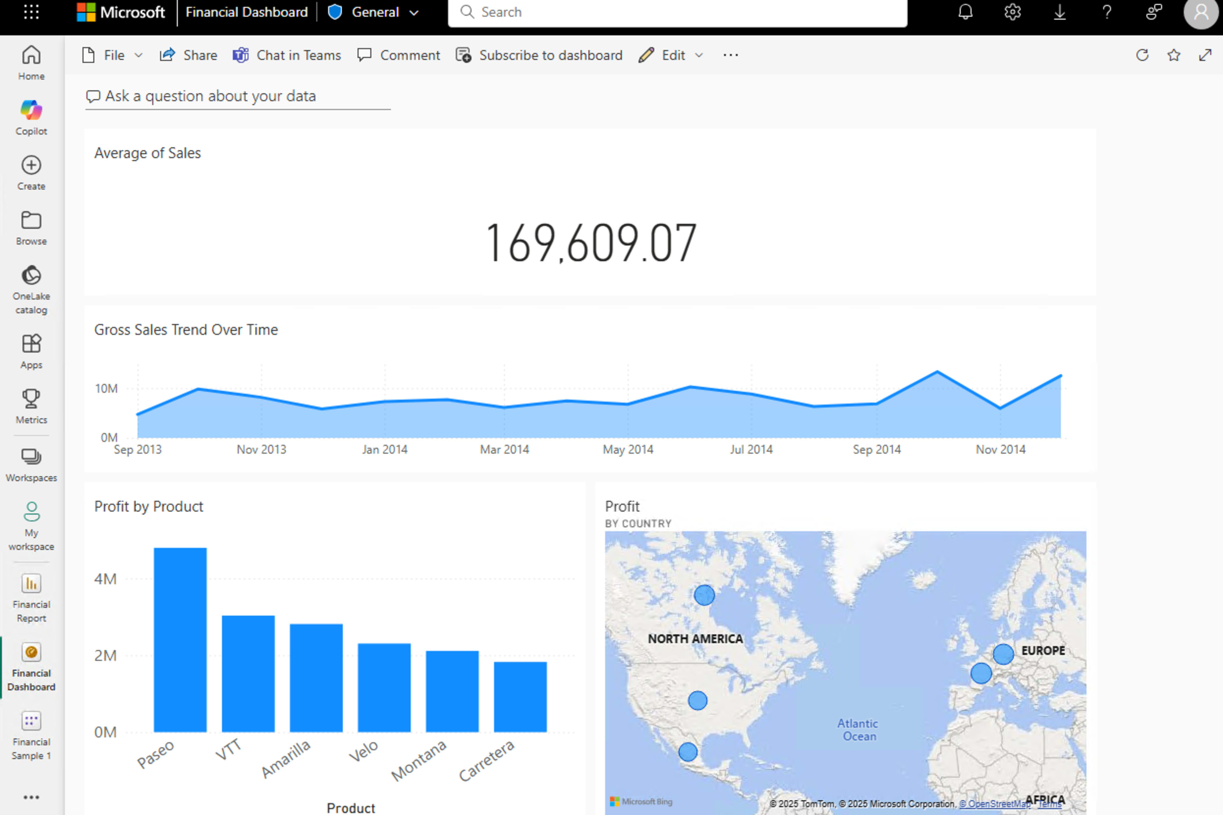
Task: Click the Microsoft logo
Action: [121, 12]
